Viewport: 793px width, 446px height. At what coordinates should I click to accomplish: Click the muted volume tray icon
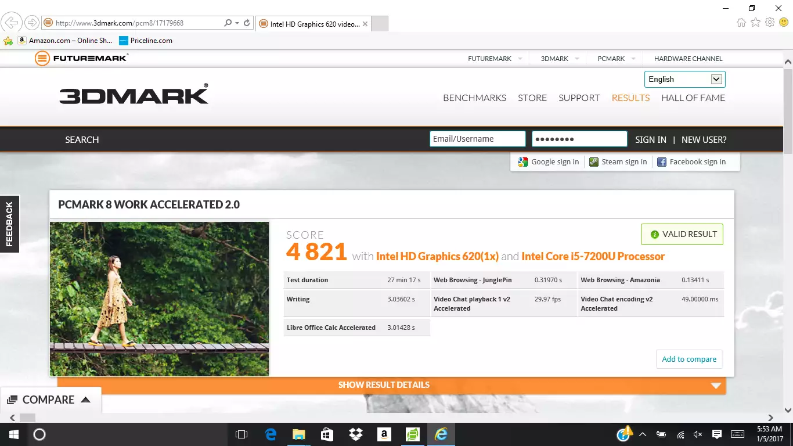[698, 434]
